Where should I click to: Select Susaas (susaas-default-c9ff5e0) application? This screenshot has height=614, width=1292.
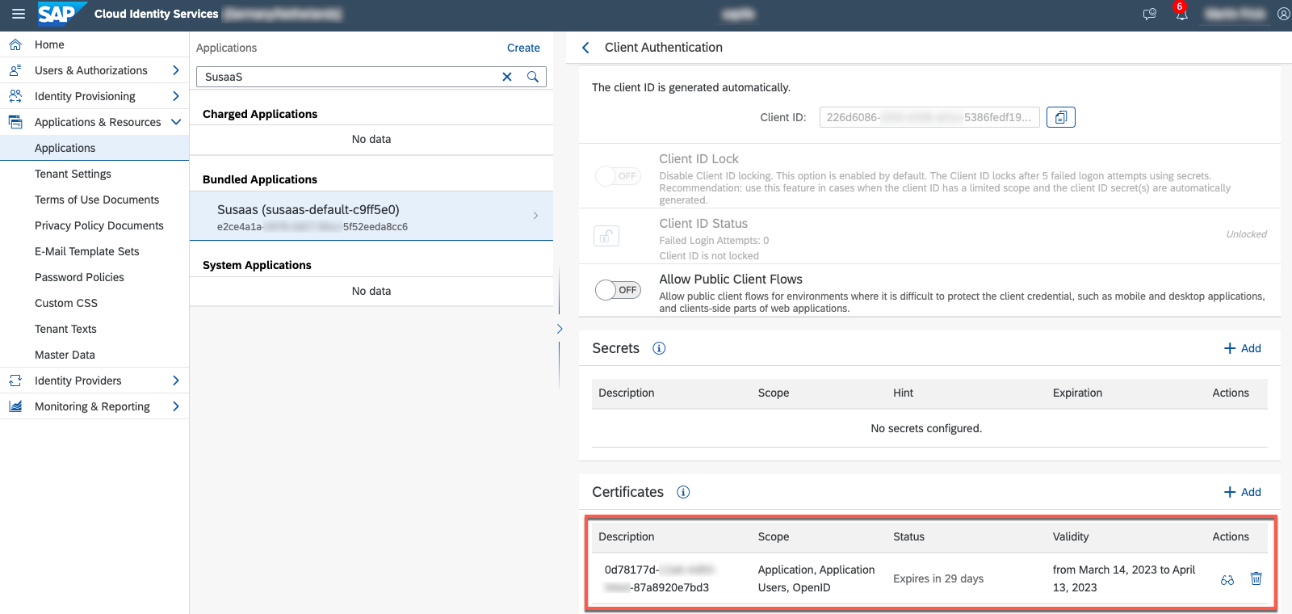[371, 216]
